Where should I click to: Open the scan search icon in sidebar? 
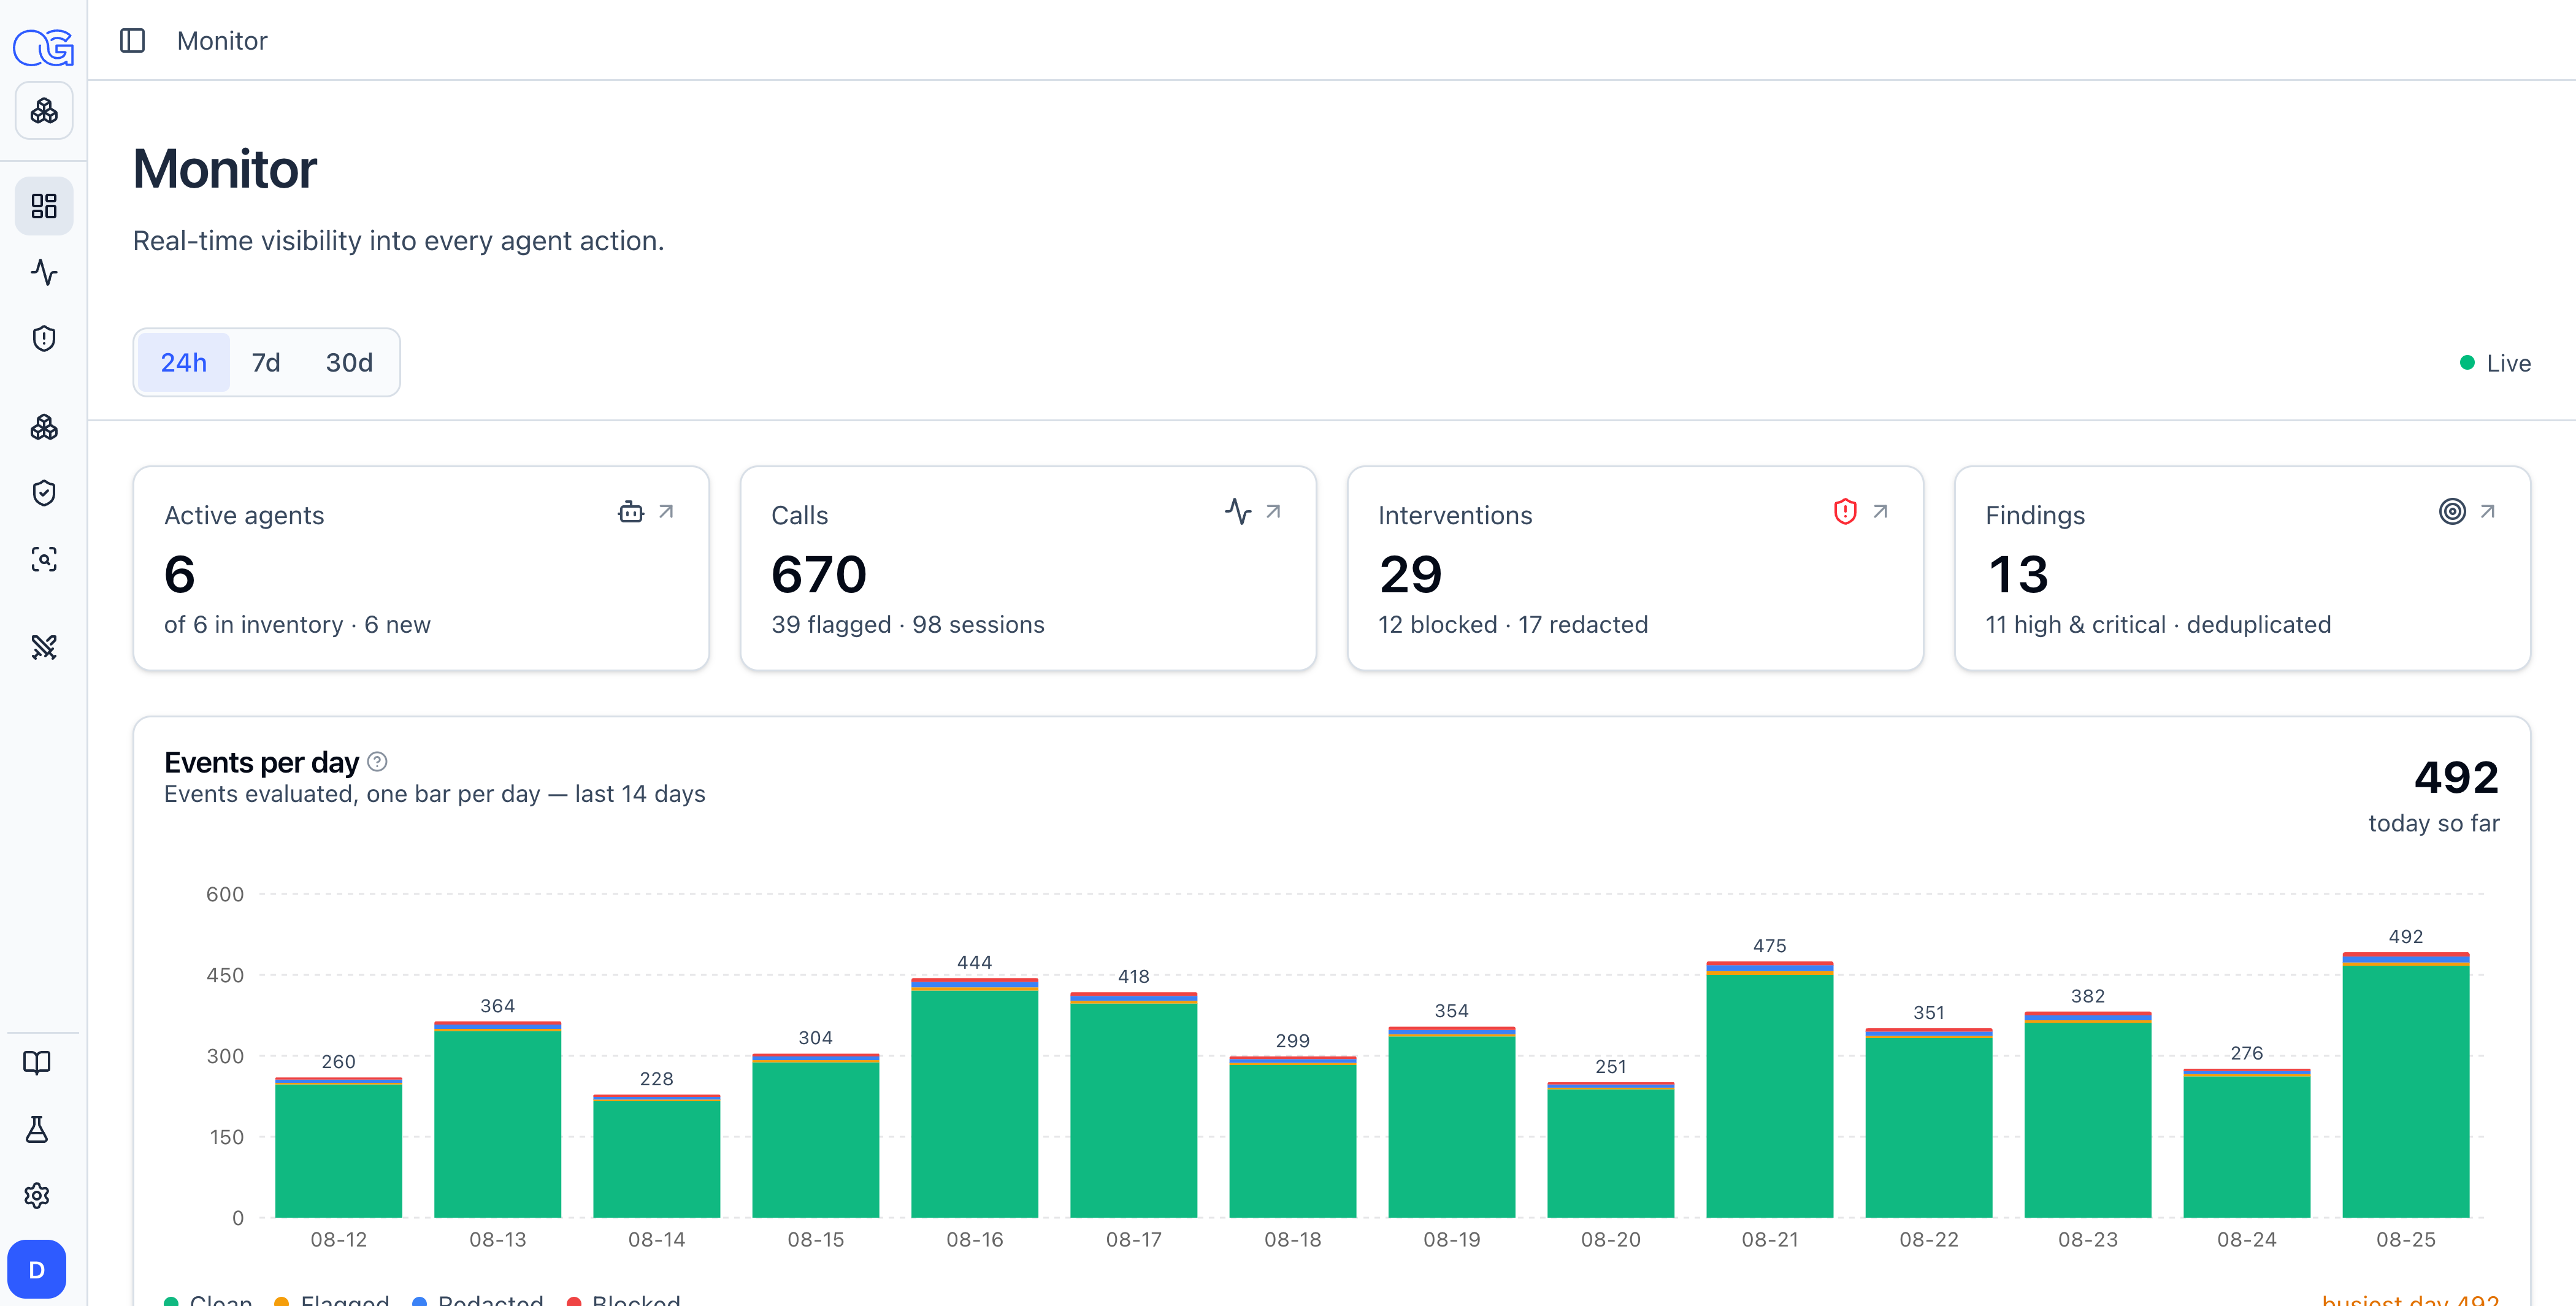point(44,559)
